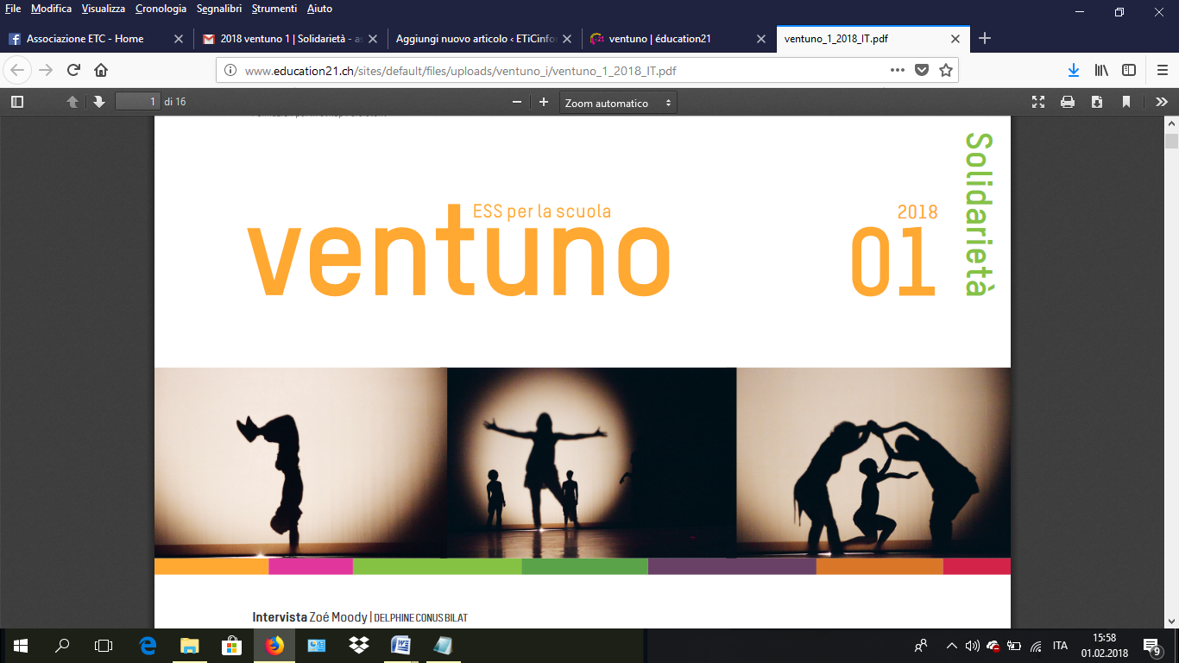This screenshot has width=1179, height=663.
Task: Open the Cronologia menu
Action: pyautogui.click(x=161, y=9)
